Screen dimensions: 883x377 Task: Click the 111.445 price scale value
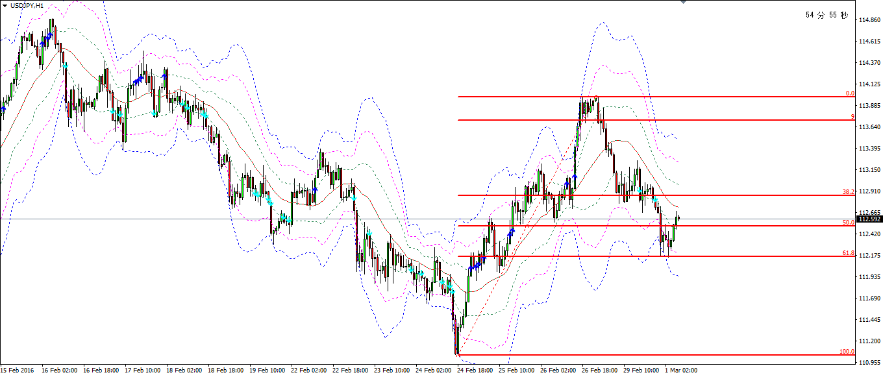869,320
